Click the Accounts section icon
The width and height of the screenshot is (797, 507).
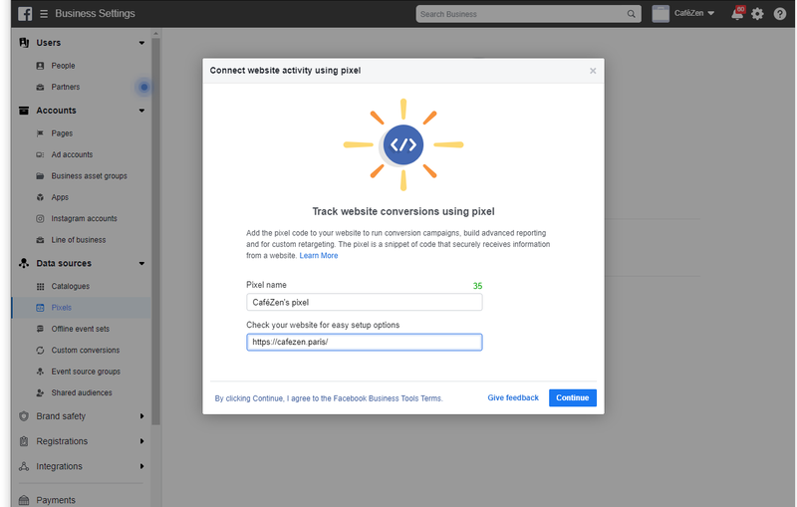coord(24,111)
